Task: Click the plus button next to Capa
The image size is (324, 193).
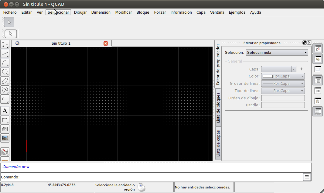Action: pyautogui.click(x=302, y=69)
